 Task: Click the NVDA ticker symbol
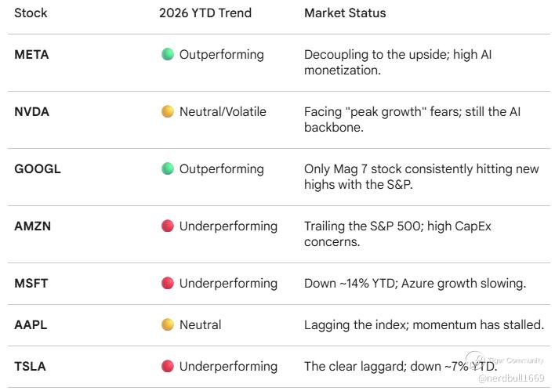coord(32,112)
